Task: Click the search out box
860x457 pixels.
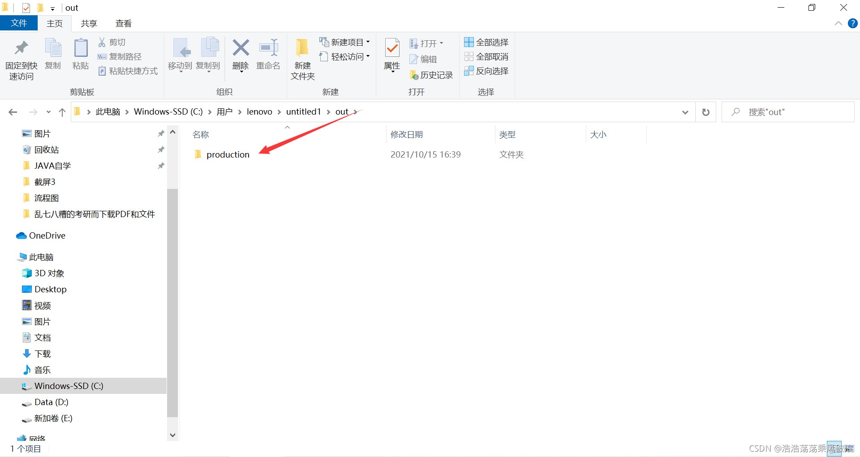Action: point(788,112)
